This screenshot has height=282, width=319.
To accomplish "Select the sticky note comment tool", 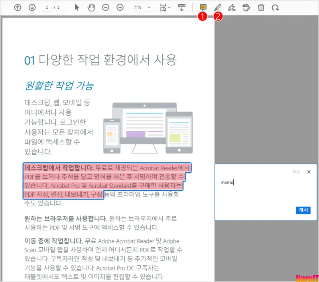I will tap(203, 7).
